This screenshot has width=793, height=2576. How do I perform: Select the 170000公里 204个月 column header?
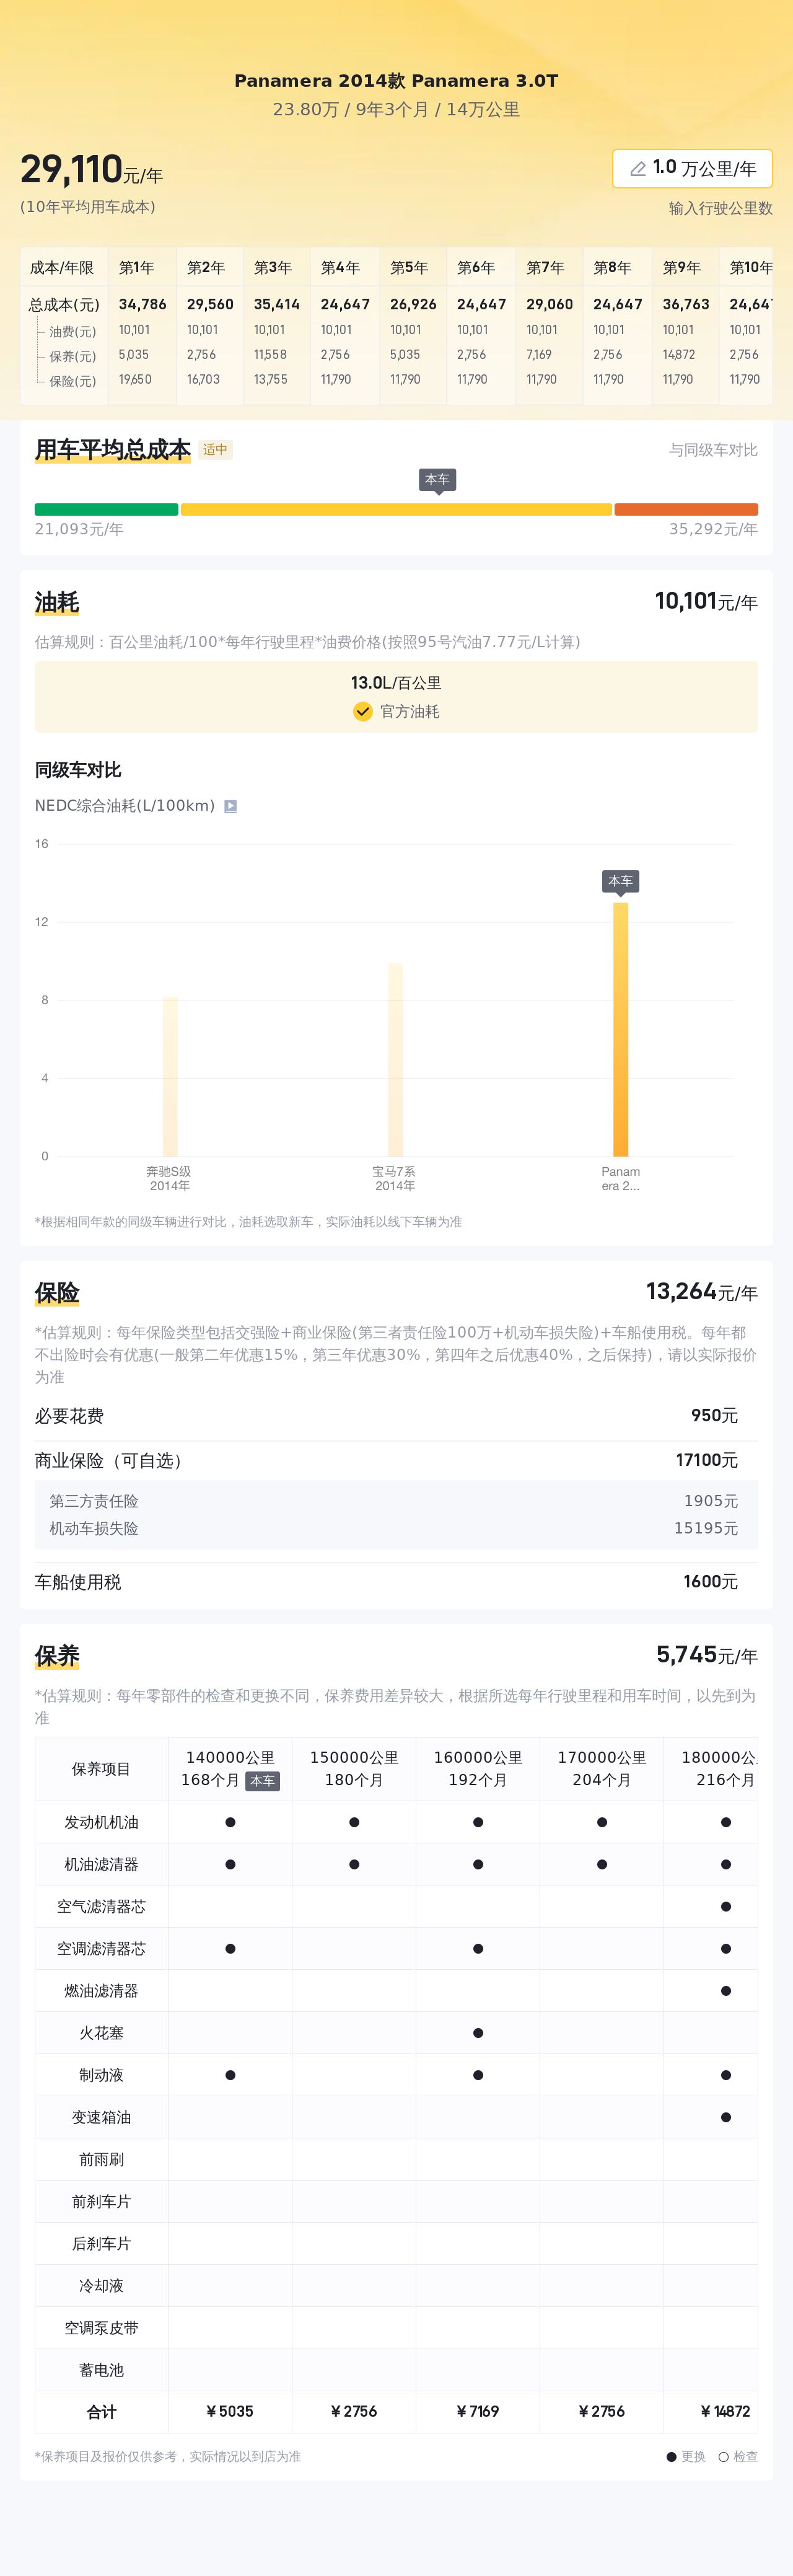coord(602,1769)
